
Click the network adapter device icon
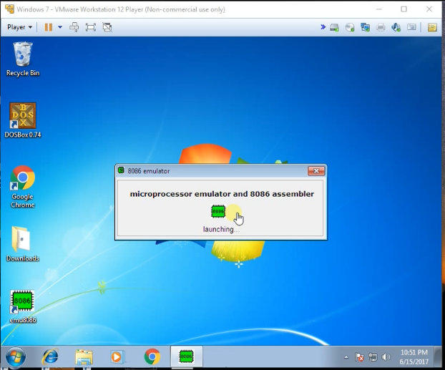tap(365, 27)
